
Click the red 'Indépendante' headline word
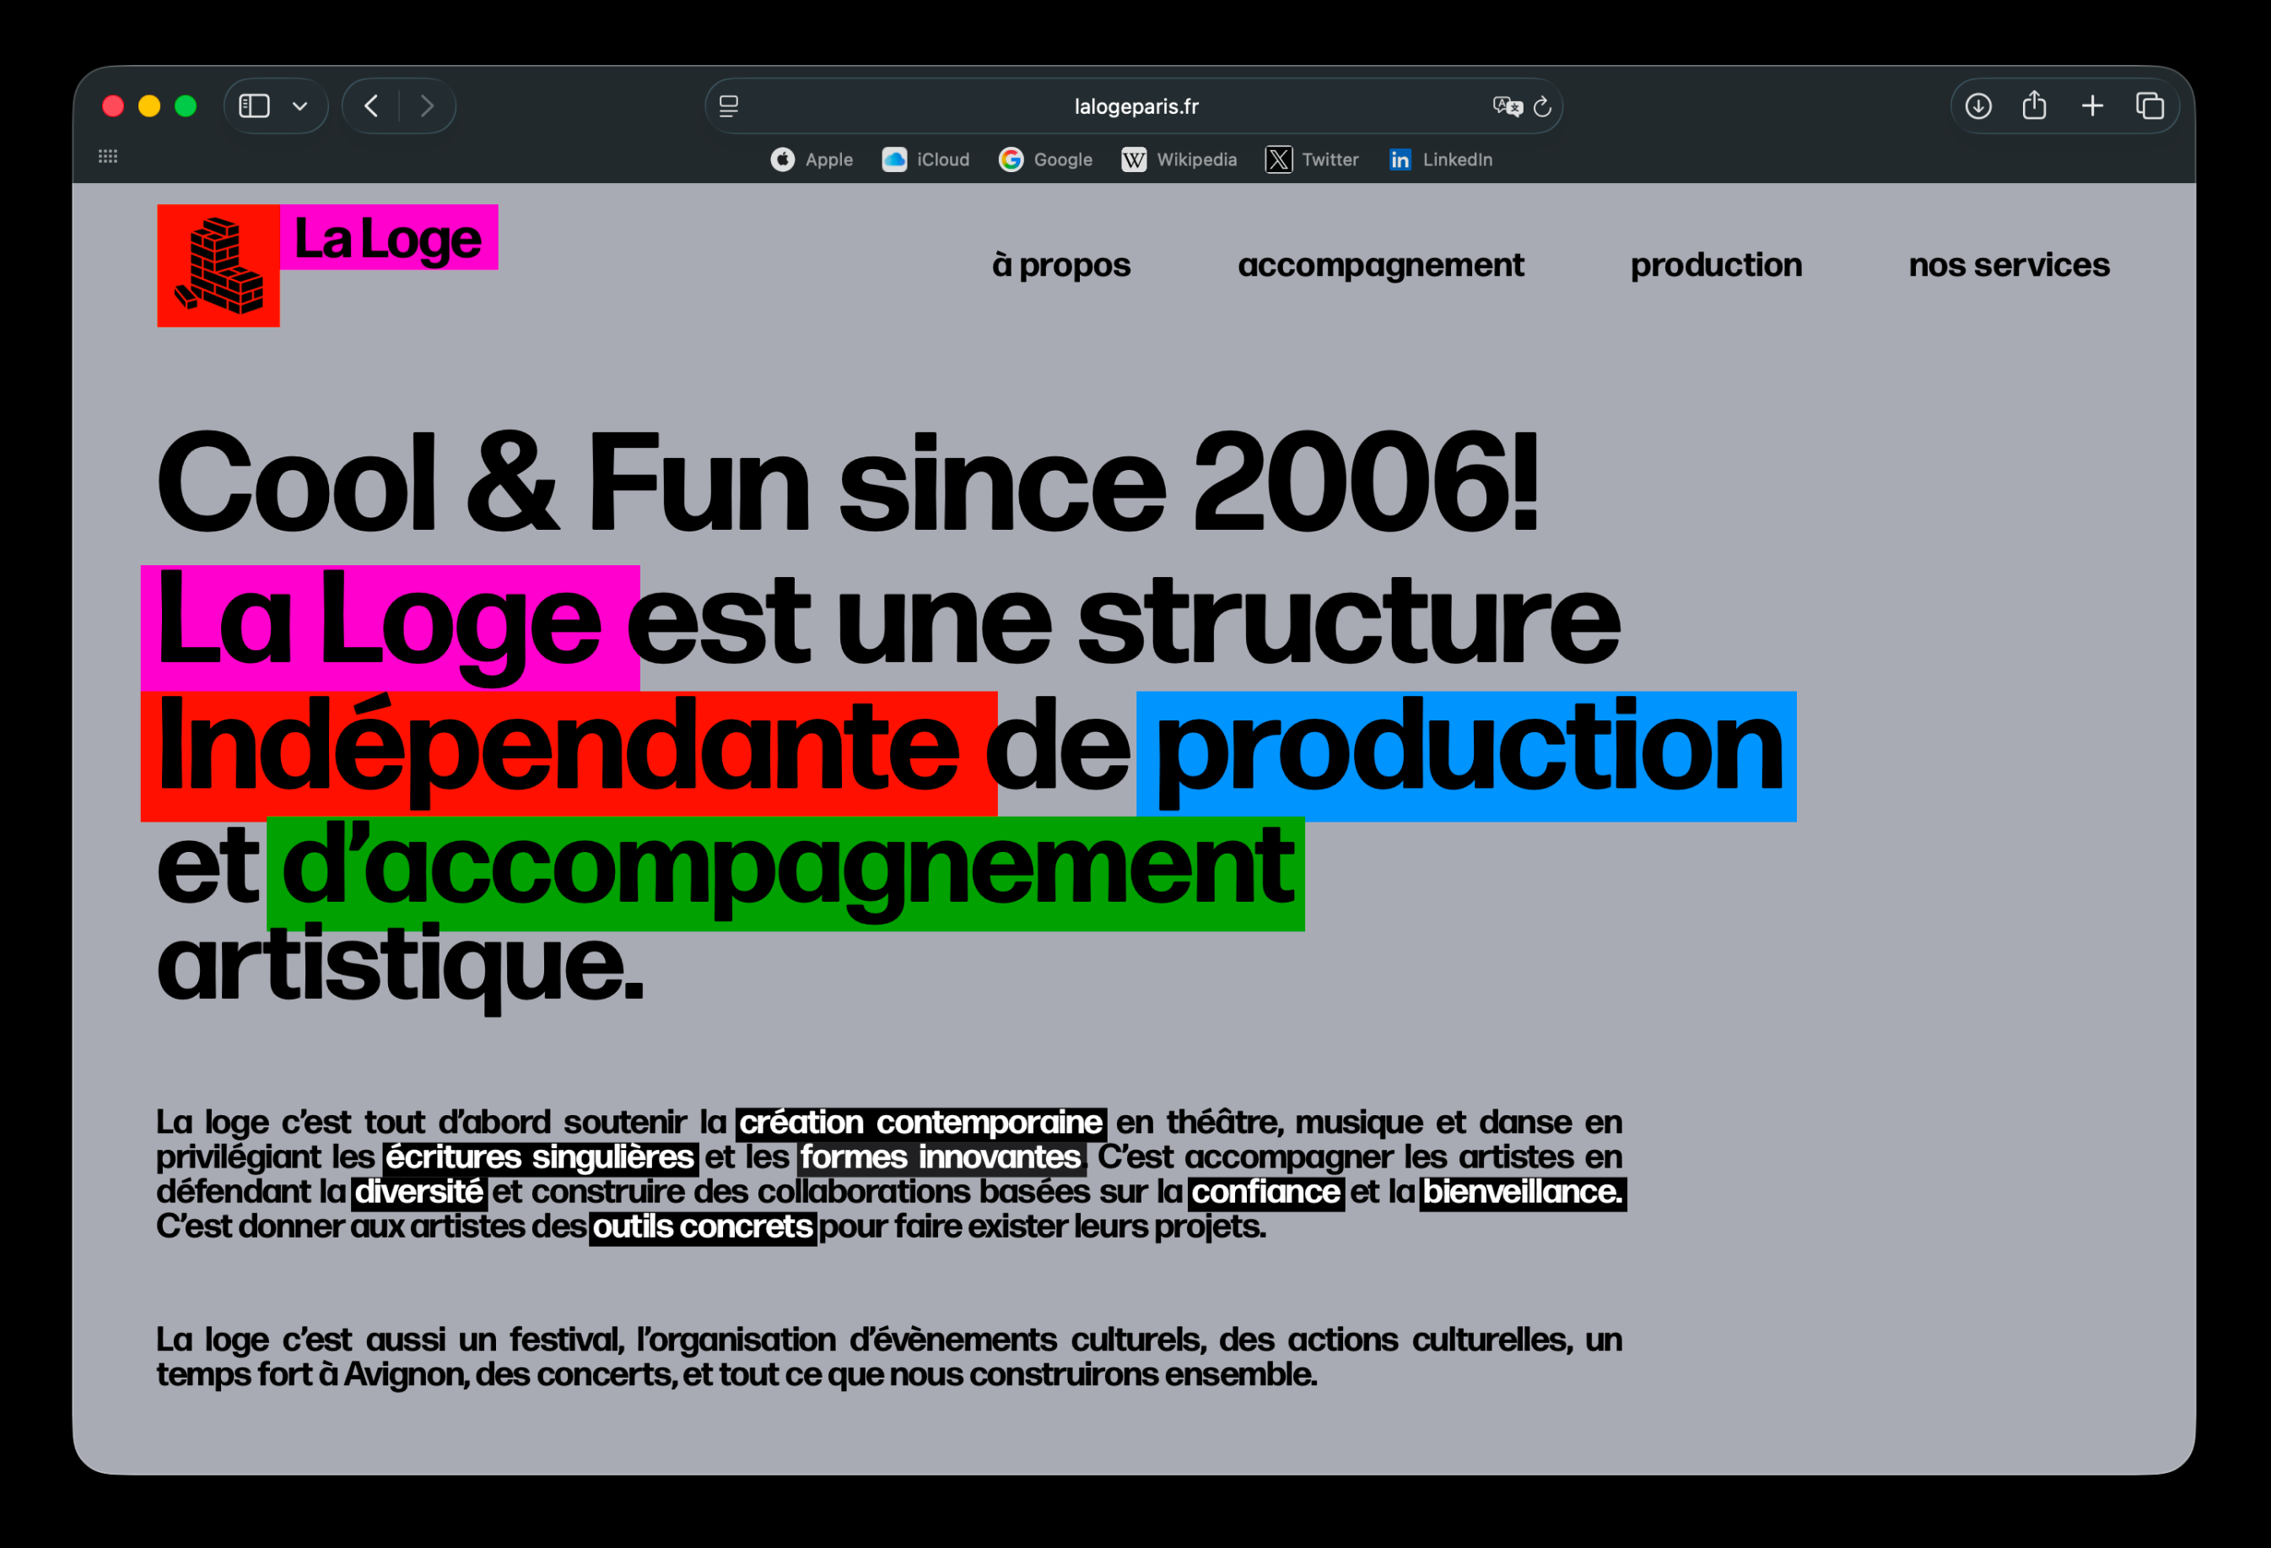point(569,755)
